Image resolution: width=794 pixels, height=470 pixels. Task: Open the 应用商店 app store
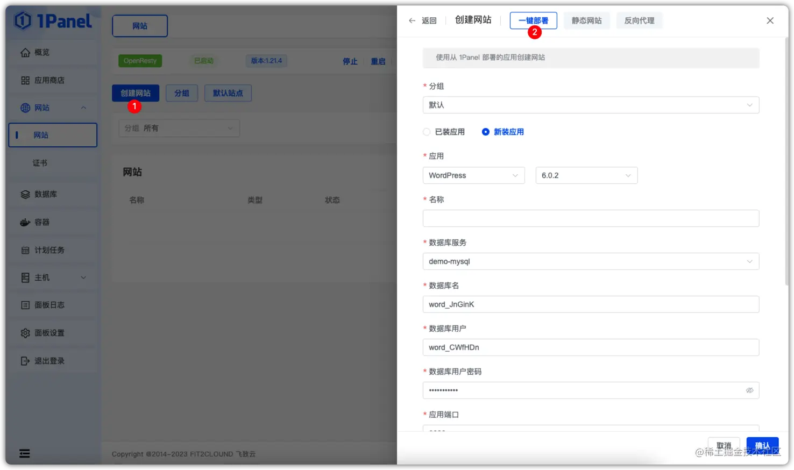[52, 80]
